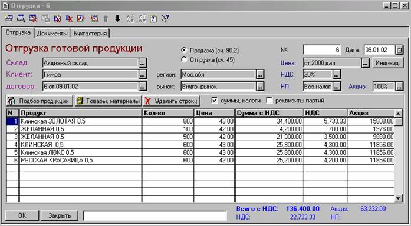Open the Клиент selection ellipsis button

pyautogui.click(x=143, y=75)
